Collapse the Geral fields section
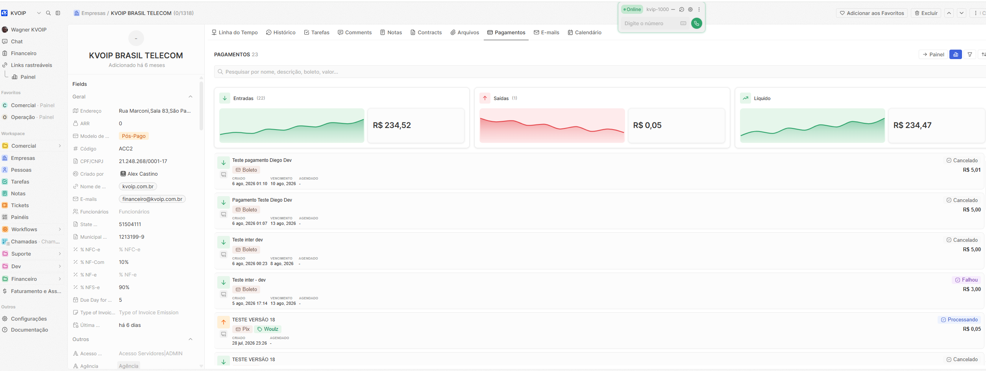 191,96
